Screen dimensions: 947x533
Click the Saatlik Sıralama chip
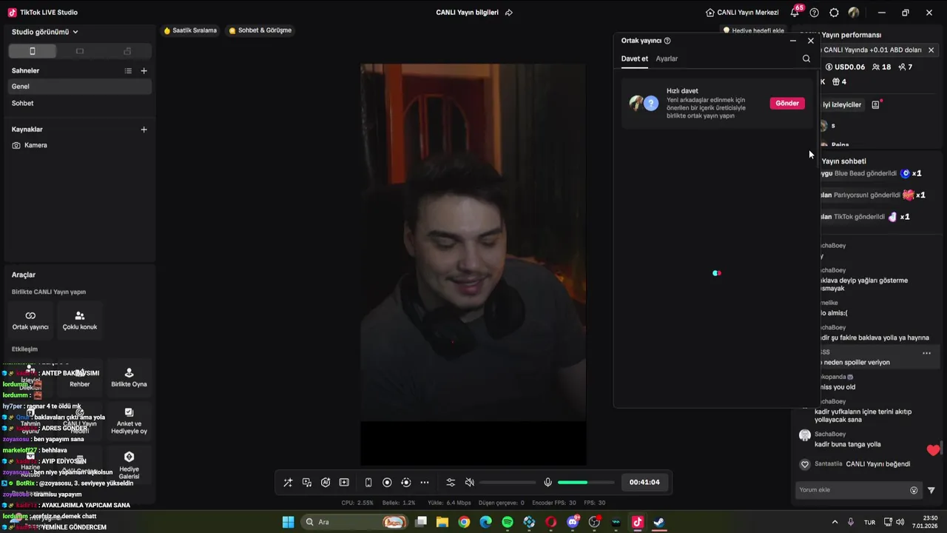190,30
